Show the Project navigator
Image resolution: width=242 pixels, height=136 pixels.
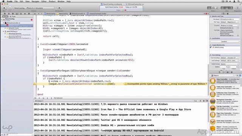(5, 14)
